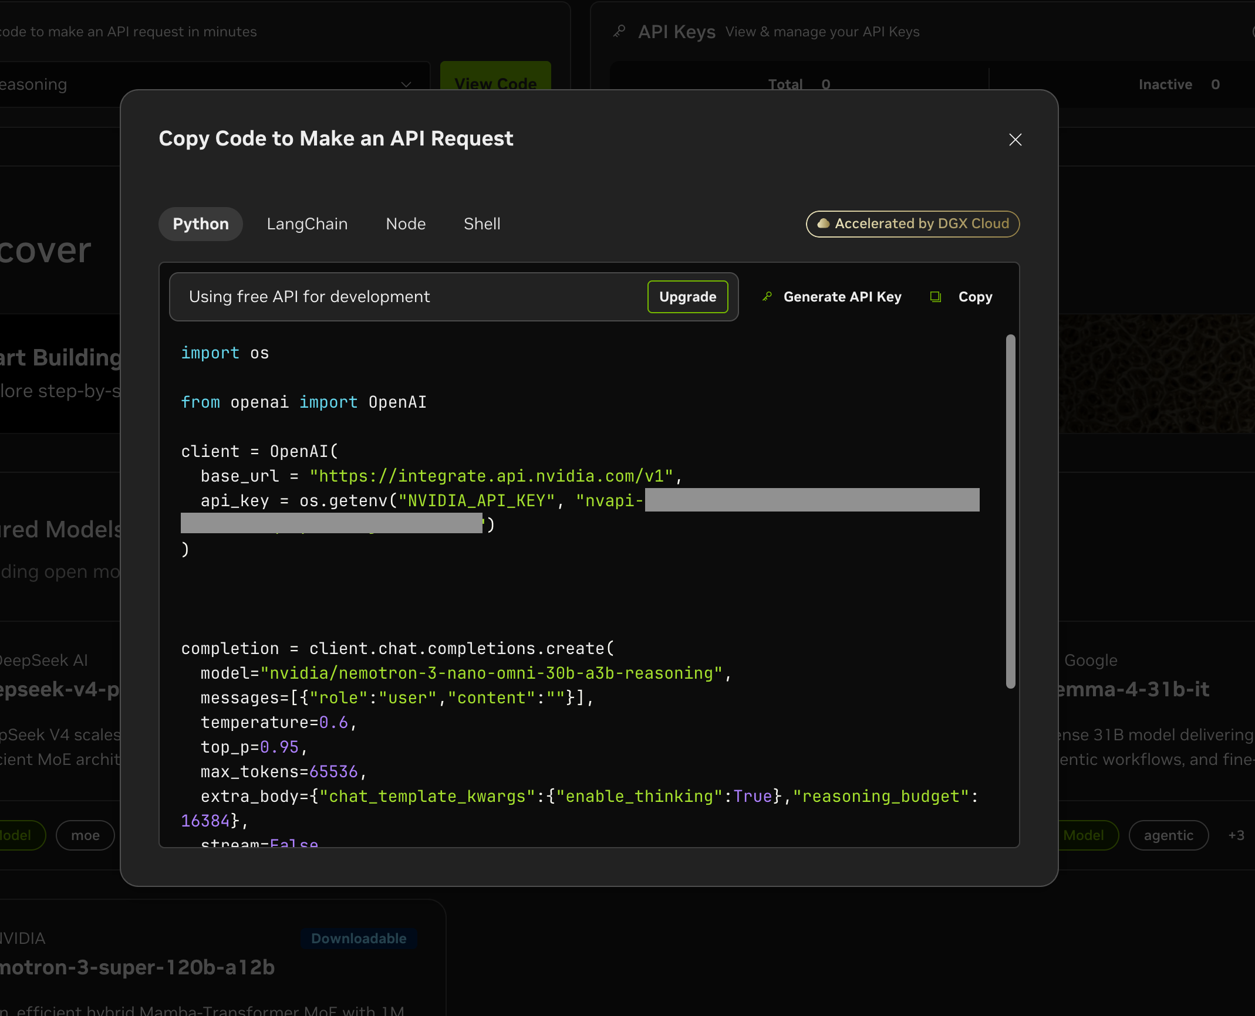Switch to the Node tab

[x=406, y=223]
